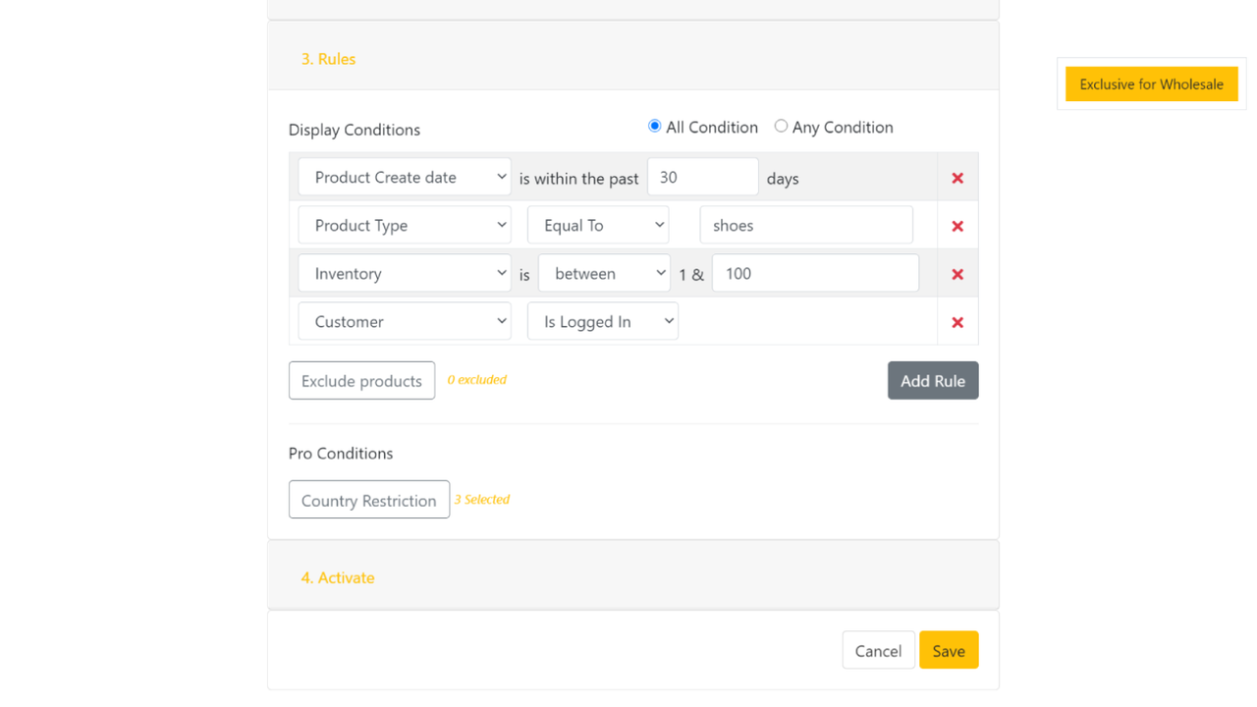Click the Cancel button

pyautogui.click(x=878, y=650)
